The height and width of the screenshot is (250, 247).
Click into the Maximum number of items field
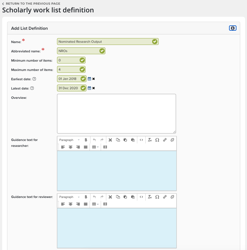[68, 70]
